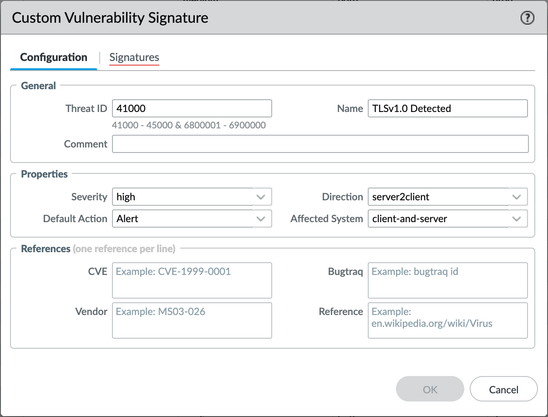Screen dimensions: 548x417
Task: Click the Reference text area with Wikipedia example
Action: click(x=447, y=320)
